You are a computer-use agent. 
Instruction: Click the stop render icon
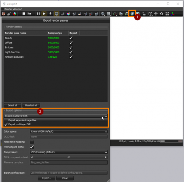pos(23,14)
